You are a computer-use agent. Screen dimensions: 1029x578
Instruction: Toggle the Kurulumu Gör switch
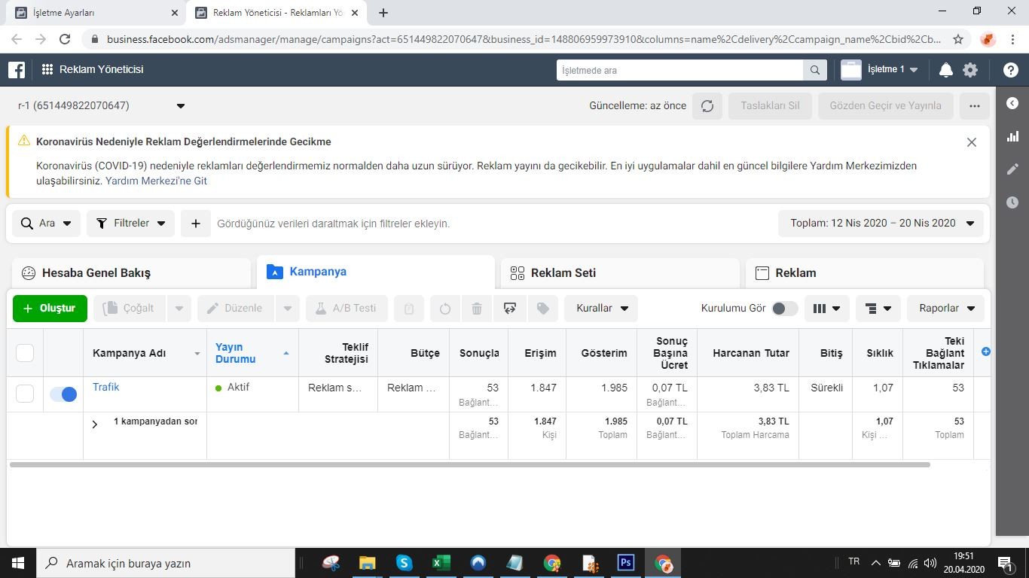(x=785, y=309)
